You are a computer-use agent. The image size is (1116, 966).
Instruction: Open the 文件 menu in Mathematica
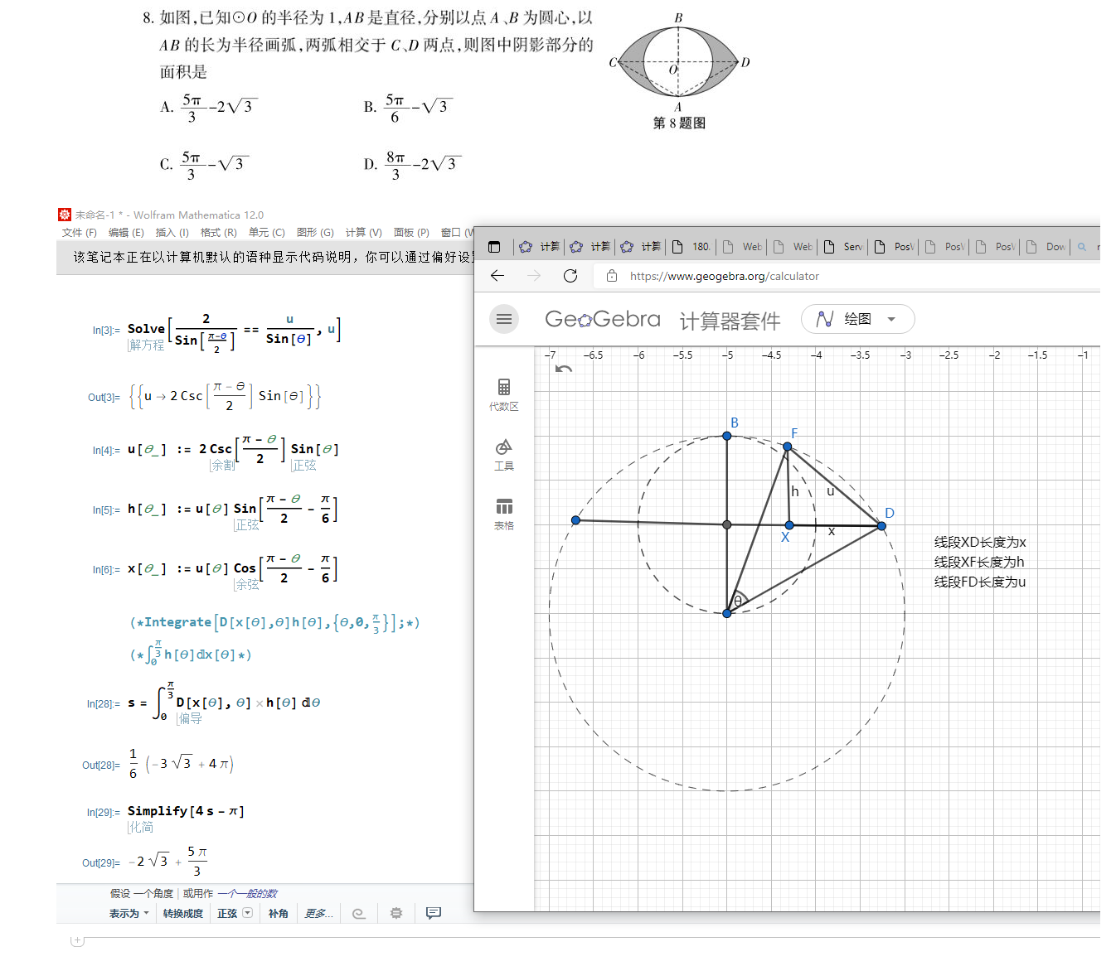click(x=79, y=232)
